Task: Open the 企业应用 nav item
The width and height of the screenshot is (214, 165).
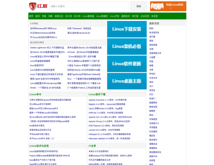Action: (x=145, y=16)
